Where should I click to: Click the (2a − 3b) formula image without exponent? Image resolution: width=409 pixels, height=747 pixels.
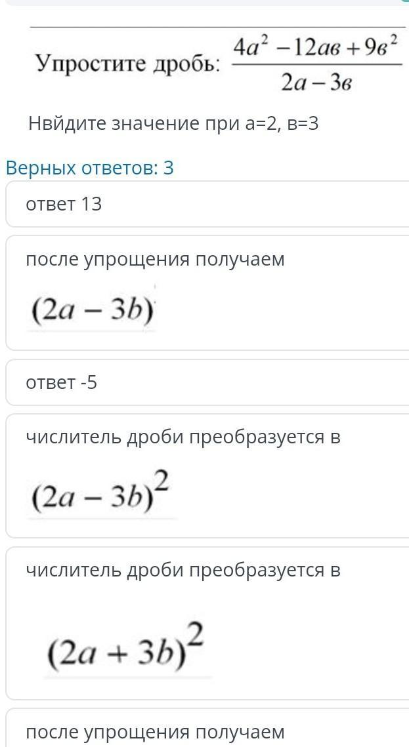tap(92, 312)
